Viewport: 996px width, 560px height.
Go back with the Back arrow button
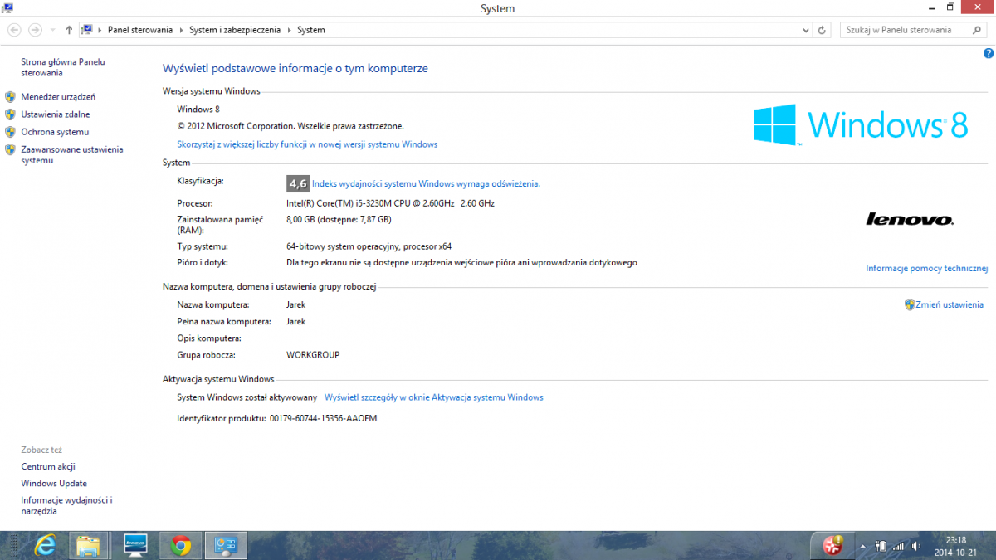[13, 30]
